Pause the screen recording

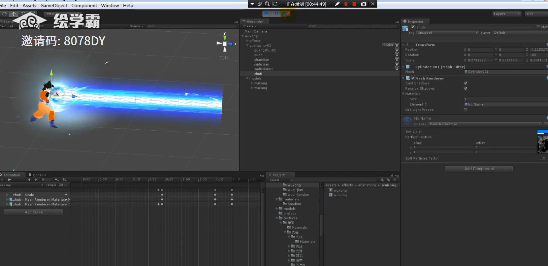click(346, 4)
